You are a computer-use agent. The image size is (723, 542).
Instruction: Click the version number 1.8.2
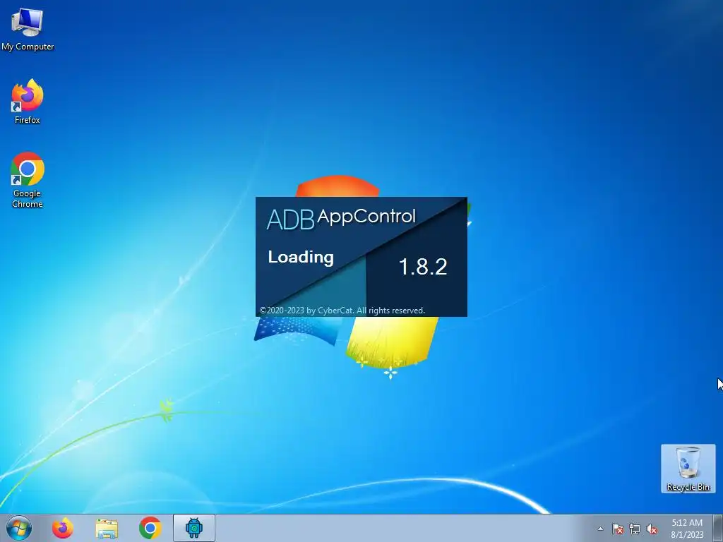pos(423,267)
